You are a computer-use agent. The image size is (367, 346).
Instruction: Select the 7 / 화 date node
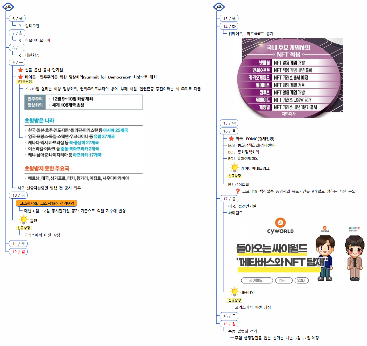[x=17, y=33]
